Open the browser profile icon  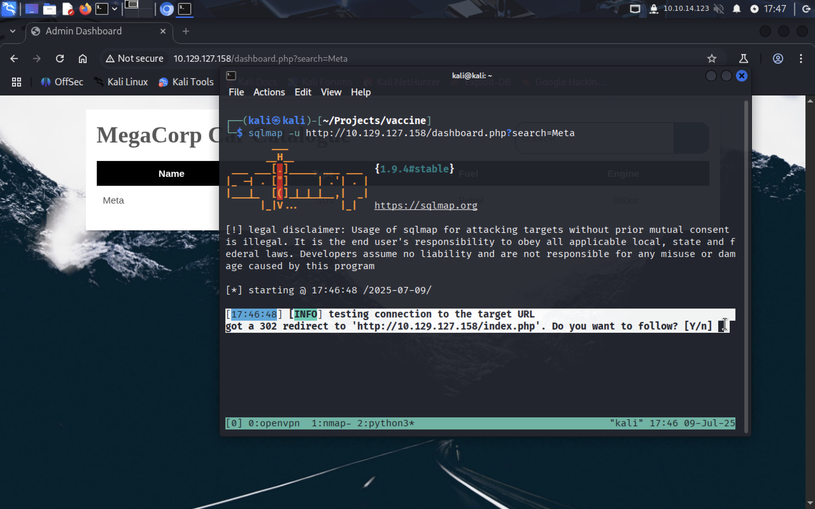pyautogui.click(x=778, y=59)
